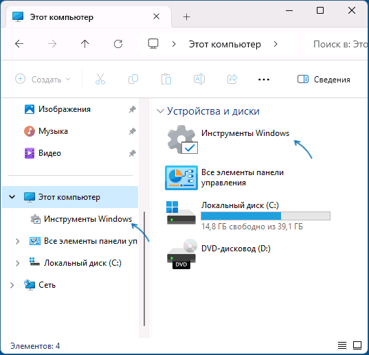This screenshot has height=355, width=369.
Task: Select Этот компьютер in navigation tree
Action: 70,197
